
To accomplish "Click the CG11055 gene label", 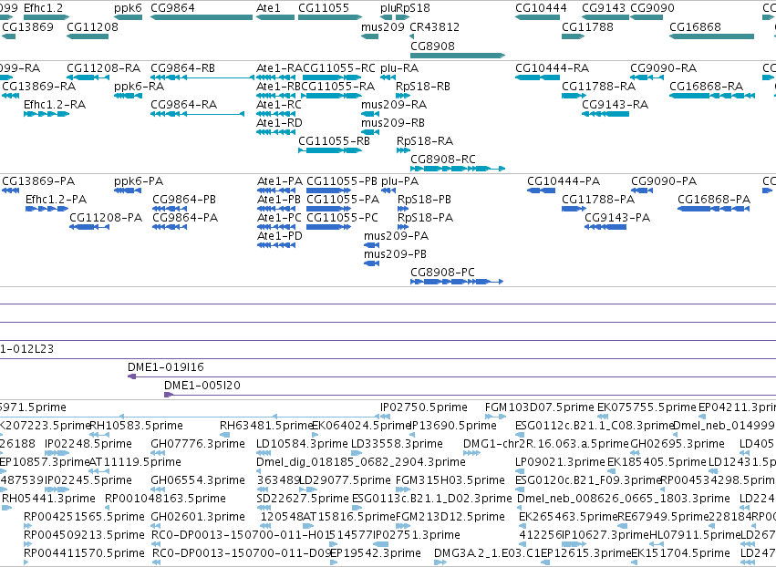I will [324, 8].
